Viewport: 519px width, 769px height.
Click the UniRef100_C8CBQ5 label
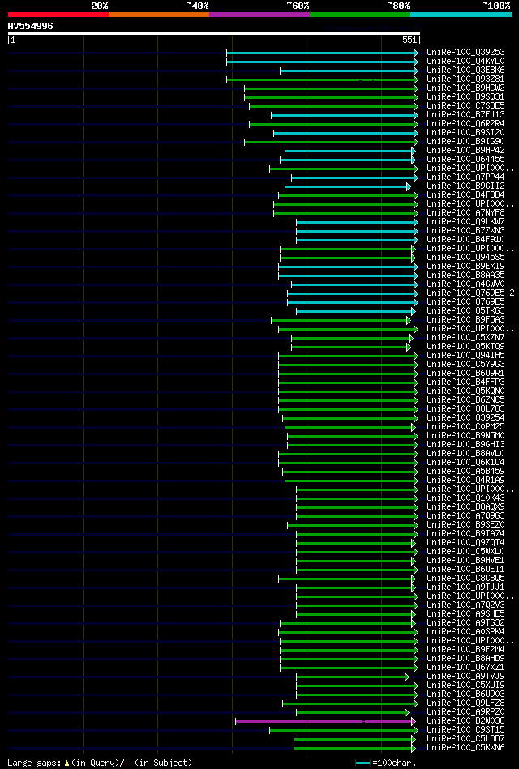[466, 579]
